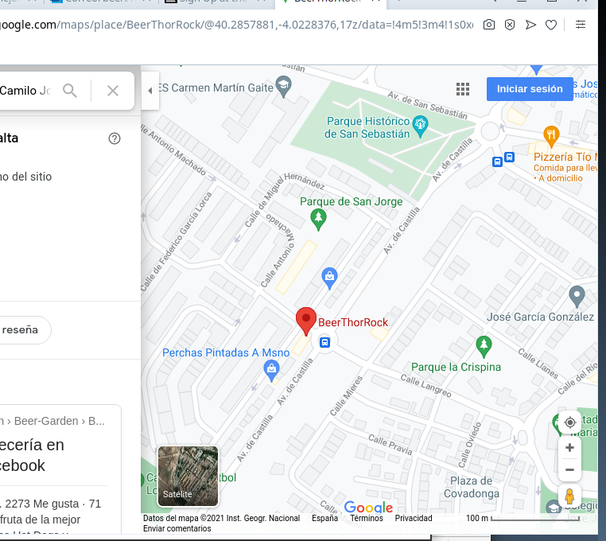Click the left bus stop icon near the roundabout

pyautogui.click(x=497, y=162)
